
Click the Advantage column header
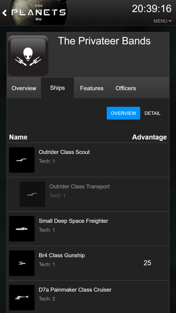(x=150, y=137)
